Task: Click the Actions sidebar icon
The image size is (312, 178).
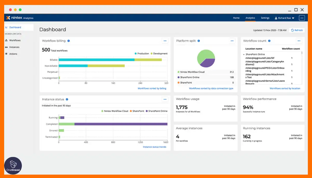Action: pyautogui.click(x=6, y=54)
